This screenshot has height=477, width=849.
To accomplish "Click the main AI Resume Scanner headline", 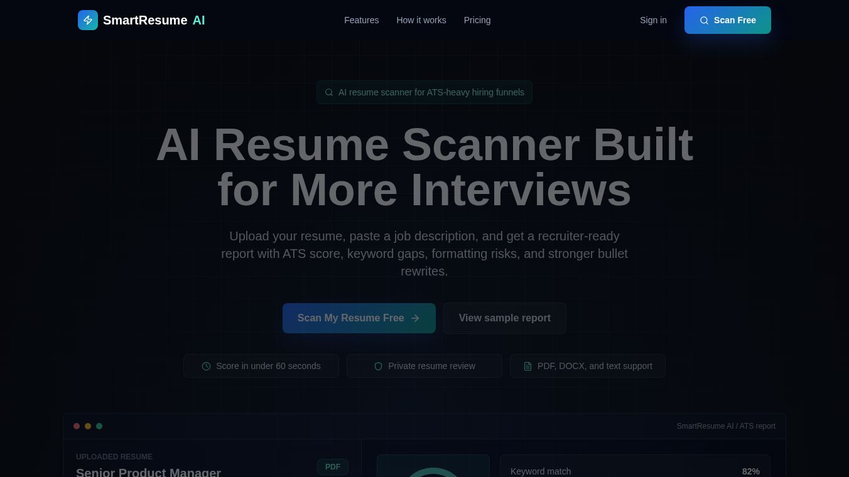I will 424,167.
